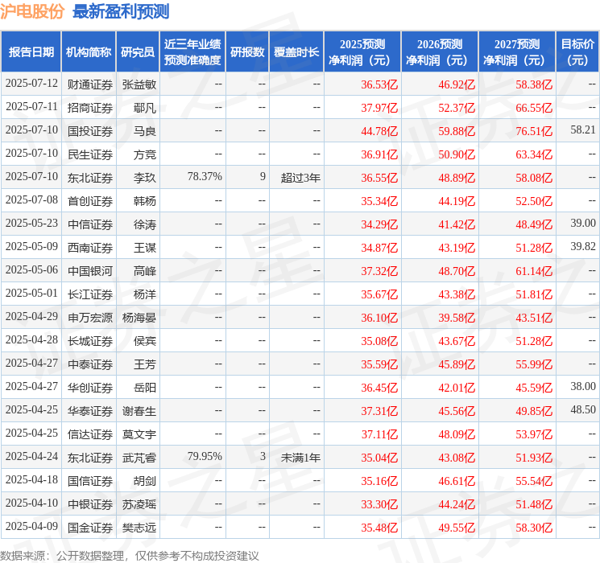The width and height of the screenshot is (600, 563).
Task: Click the 覆盖时长 column header
Action: [296, 52]
